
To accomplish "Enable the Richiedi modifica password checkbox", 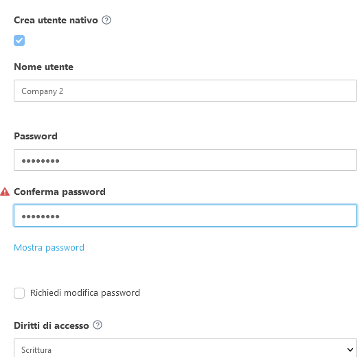I will click(19, 293).
